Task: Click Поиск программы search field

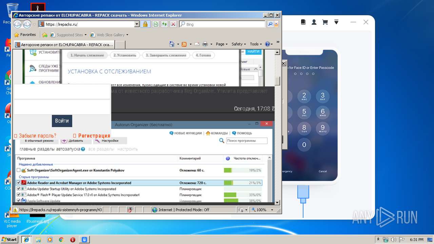Action: point(246,141)
